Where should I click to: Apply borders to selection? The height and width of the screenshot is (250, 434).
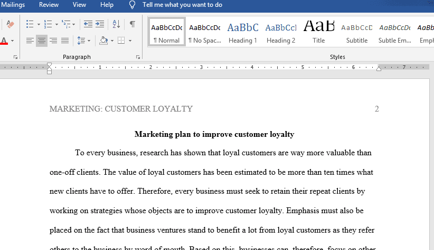point(121,41)
